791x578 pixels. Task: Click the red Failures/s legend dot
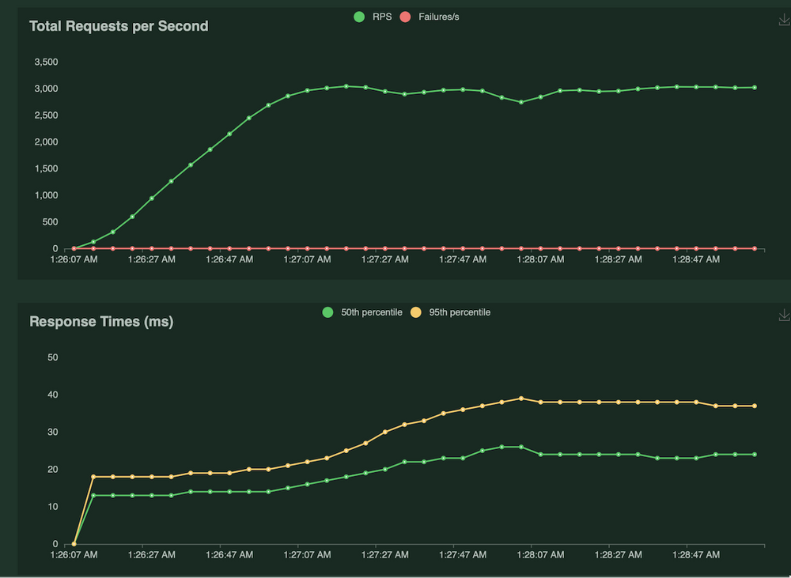point(404,16)
